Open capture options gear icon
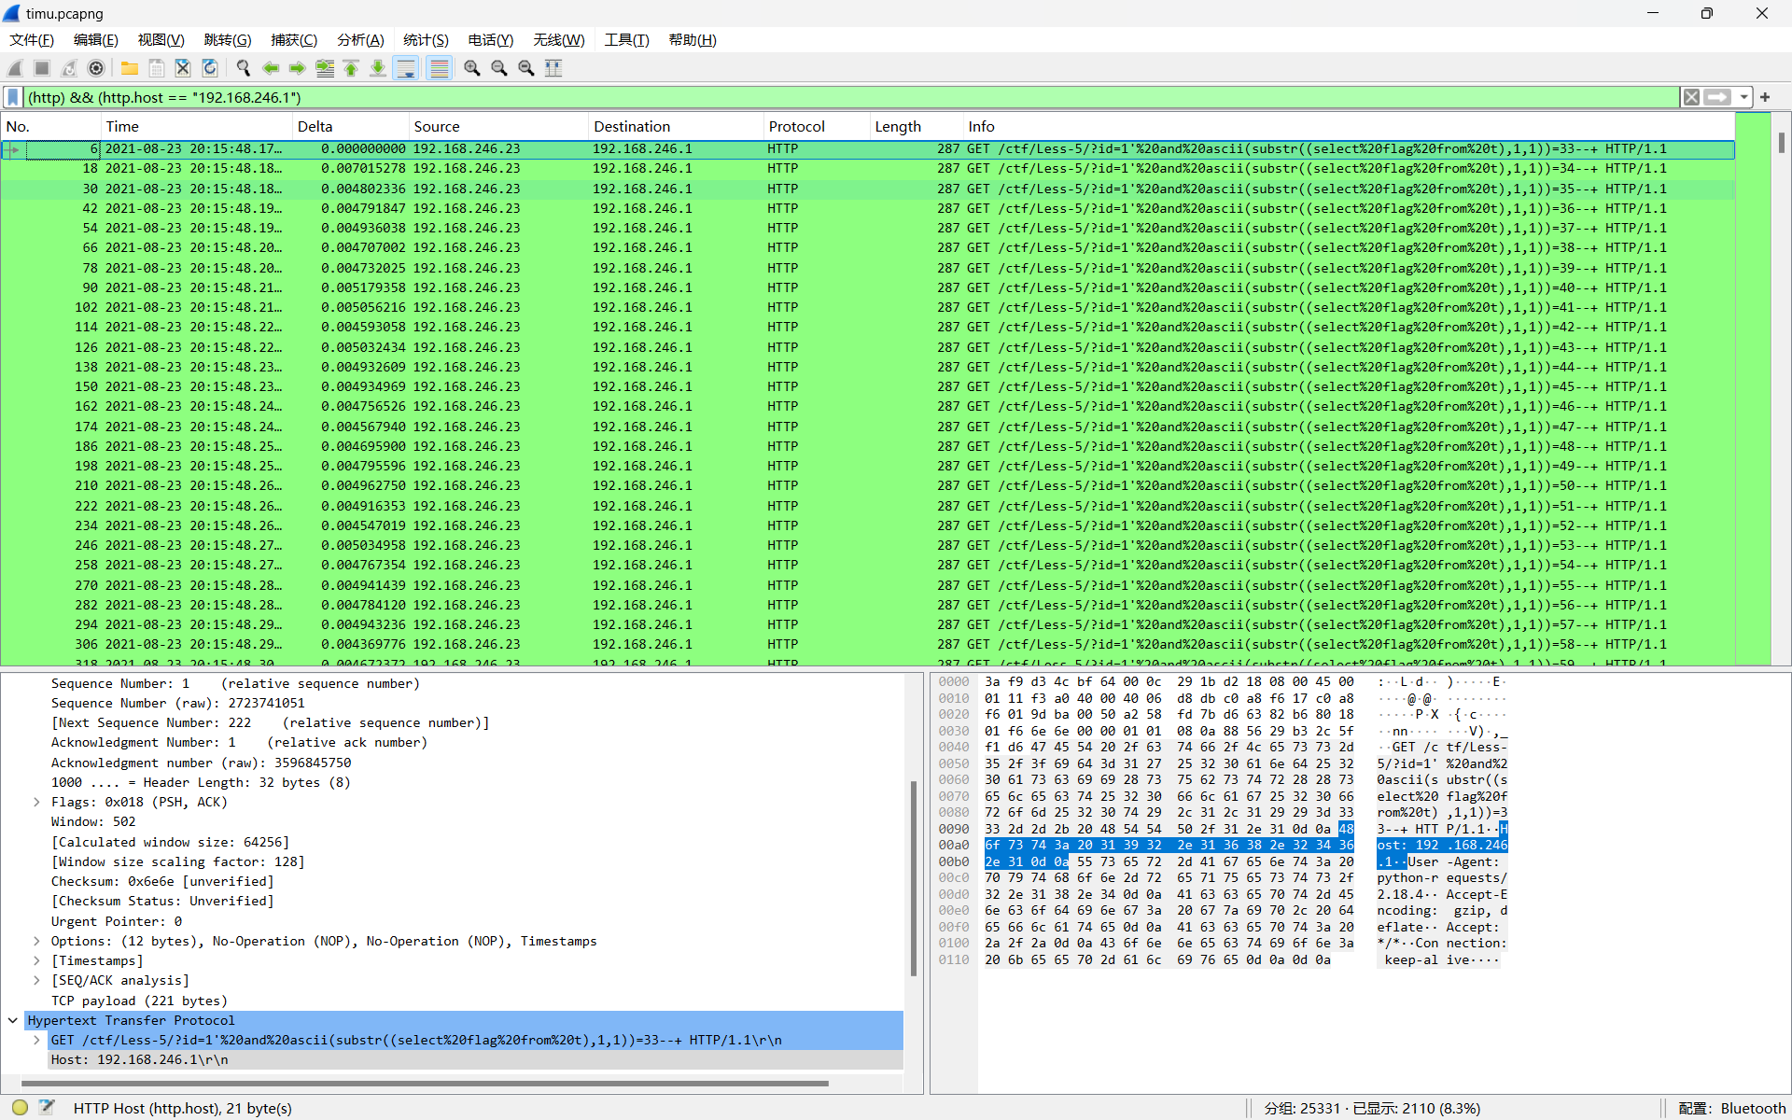 tap(96, 68)
